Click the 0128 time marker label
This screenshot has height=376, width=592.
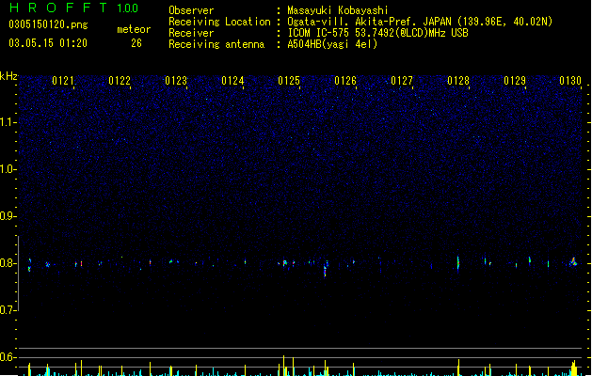click(458, 81)
